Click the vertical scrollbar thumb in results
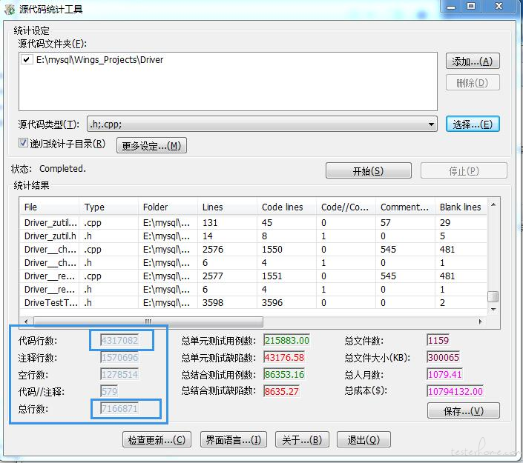 493,296
